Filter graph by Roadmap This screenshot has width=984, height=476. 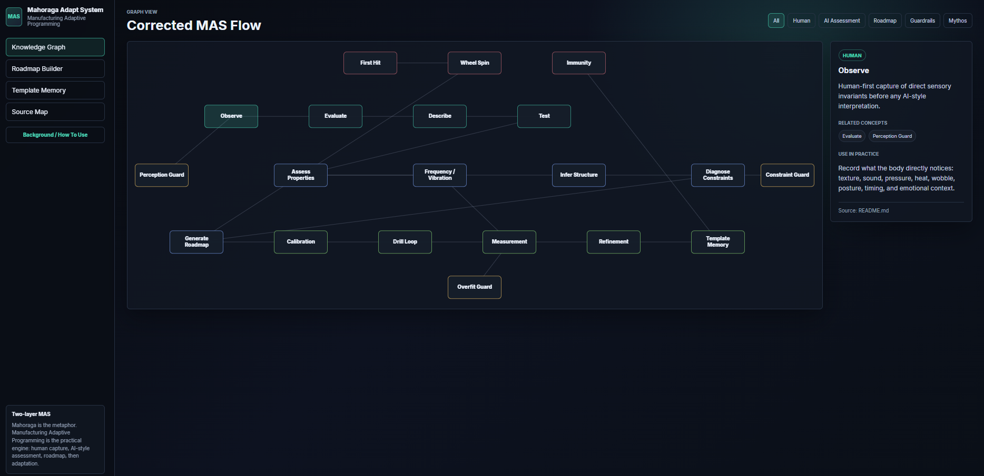tap(885, 21)
